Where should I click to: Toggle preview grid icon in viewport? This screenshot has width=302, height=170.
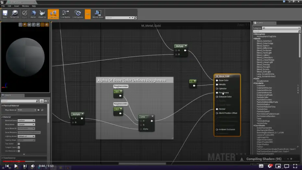(42, 25)
